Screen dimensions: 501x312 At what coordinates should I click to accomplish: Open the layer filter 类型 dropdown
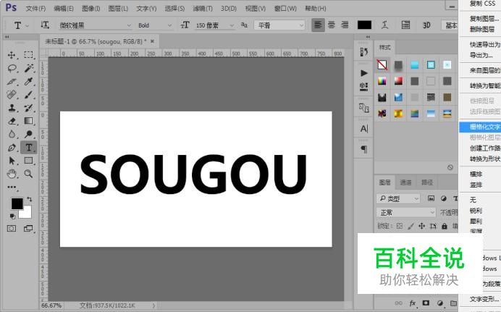point(397,198)
